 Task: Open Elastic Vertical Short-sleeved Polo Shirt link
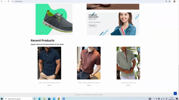coord(49,83)
